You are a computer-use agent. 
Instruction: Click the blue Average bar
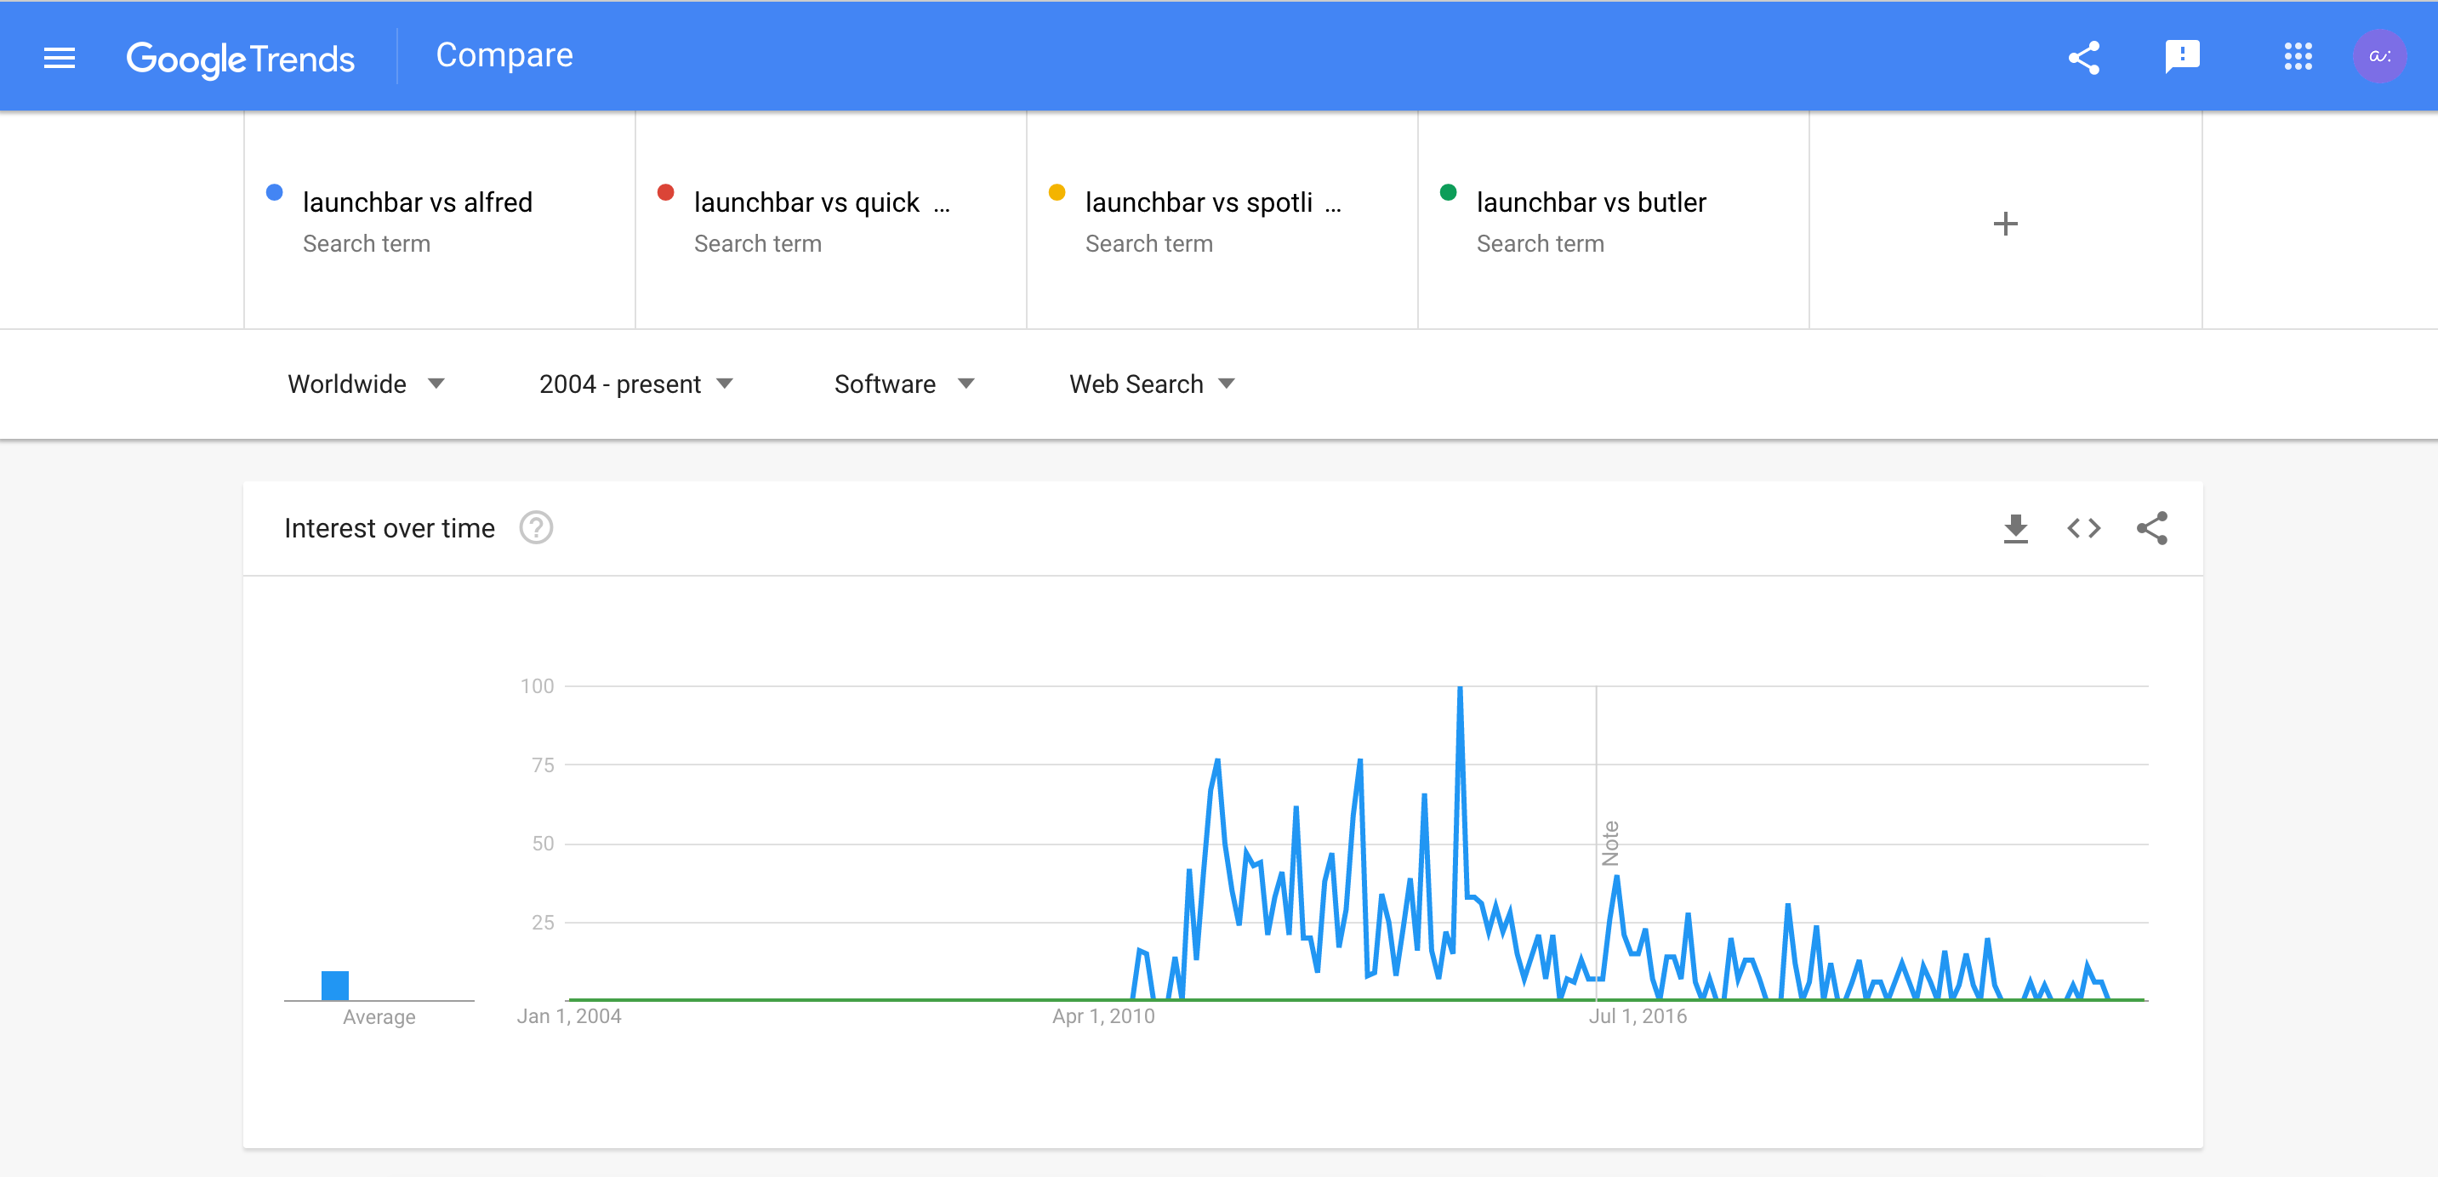tap(335, 985)
